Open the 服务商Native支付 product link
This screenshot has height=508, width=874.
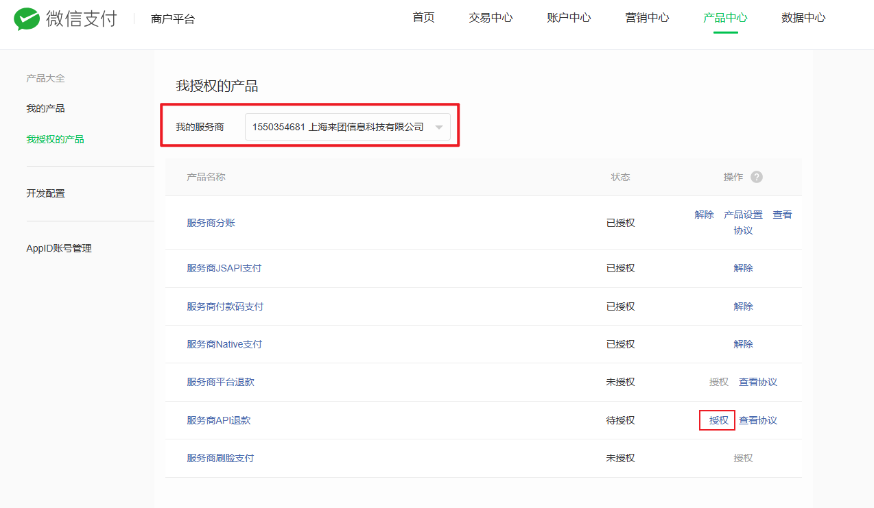tap(224, 344)
